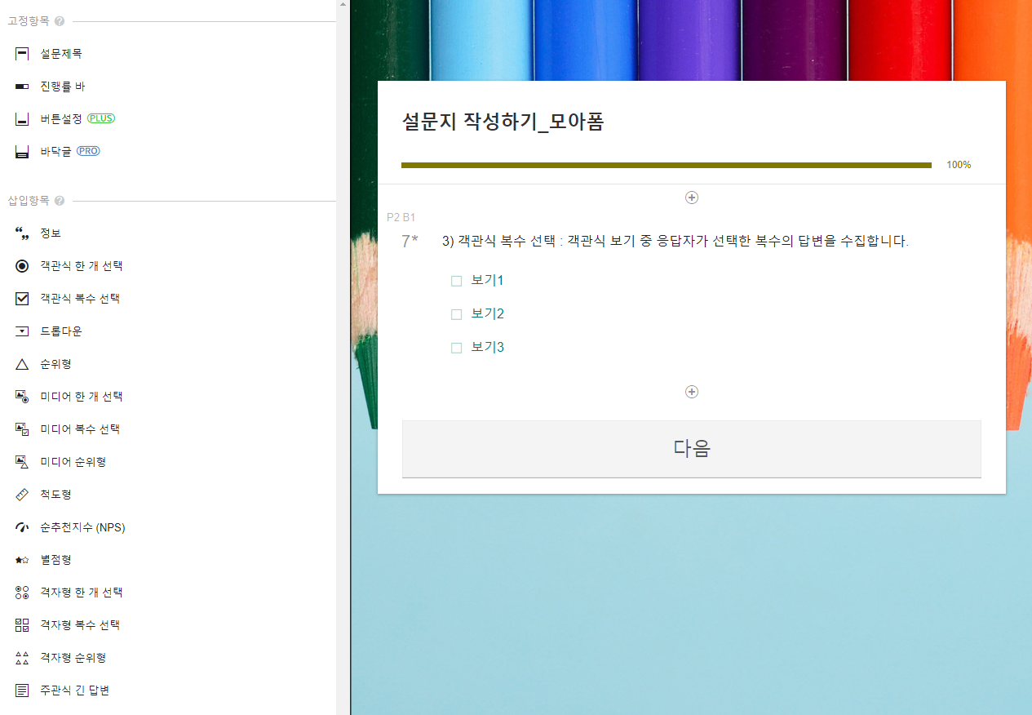Click the P2 B1 page block label
This screenshot has width=1032, height=715.
click(x=401, y=217)
